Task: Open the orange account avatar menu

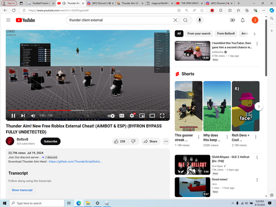Action: tap(255, 20)
